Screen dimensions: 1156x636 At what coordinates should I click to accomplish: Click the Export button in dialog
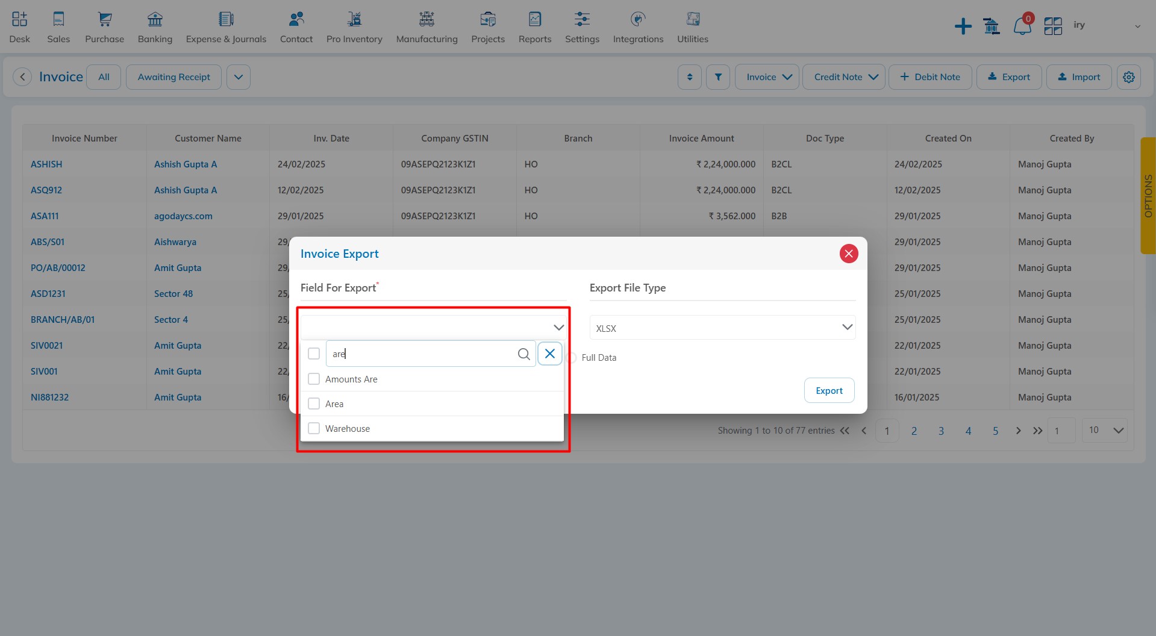pyautogui.click(x=829, y=390)
